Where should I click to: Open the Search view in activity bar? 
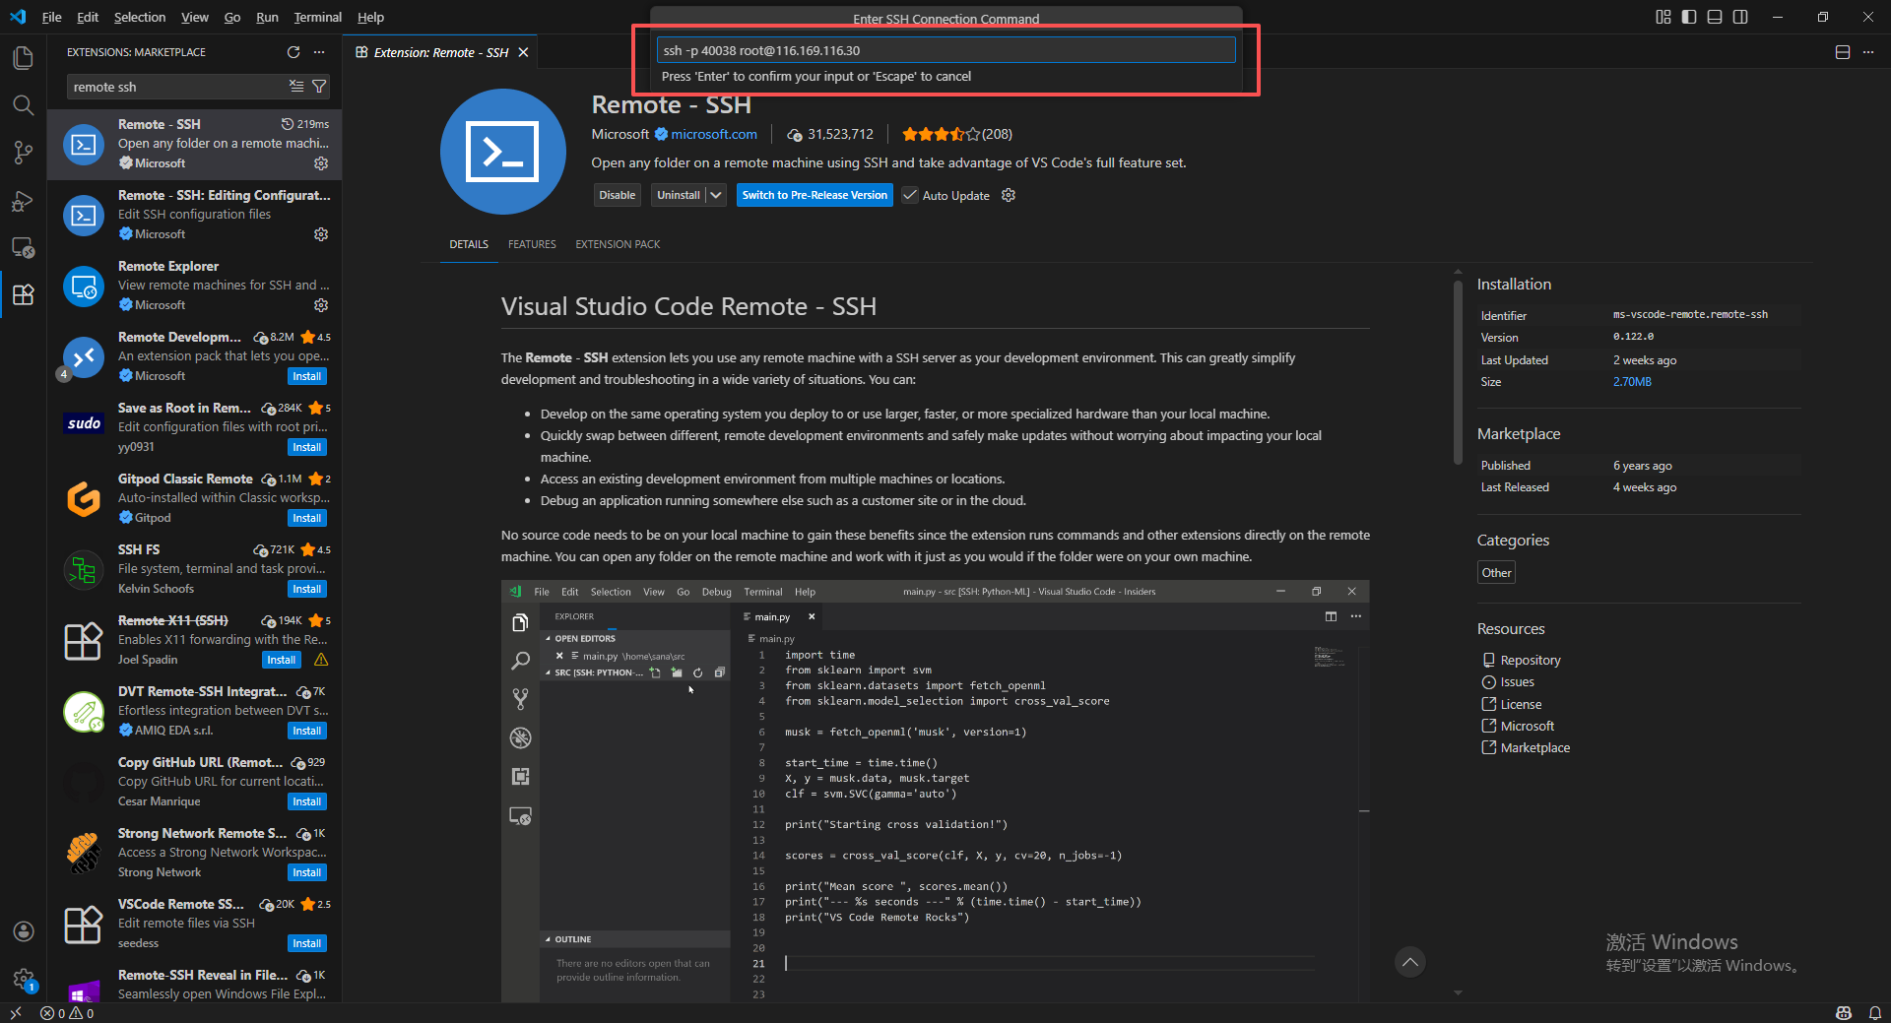coord(23,105)
